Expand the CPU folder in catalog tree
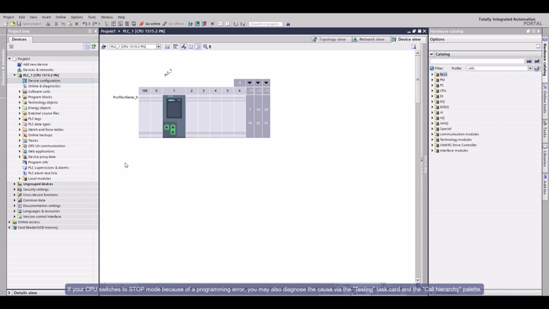The width and height of the screenshot is (549, 309). 432,91
